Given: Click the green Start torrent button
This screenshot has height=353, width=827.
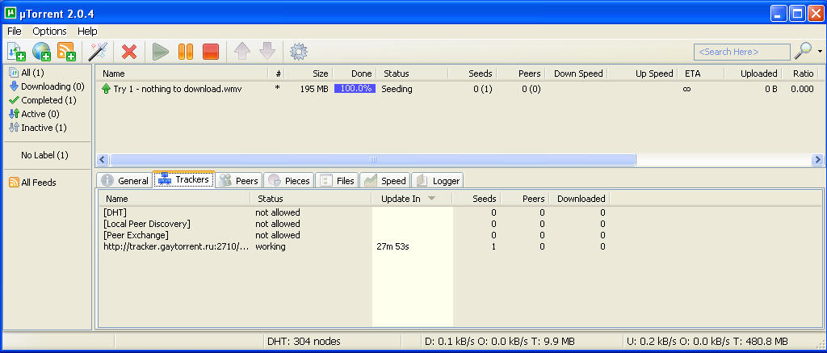Looking at the screenshot, I should [x=161, y=52].
